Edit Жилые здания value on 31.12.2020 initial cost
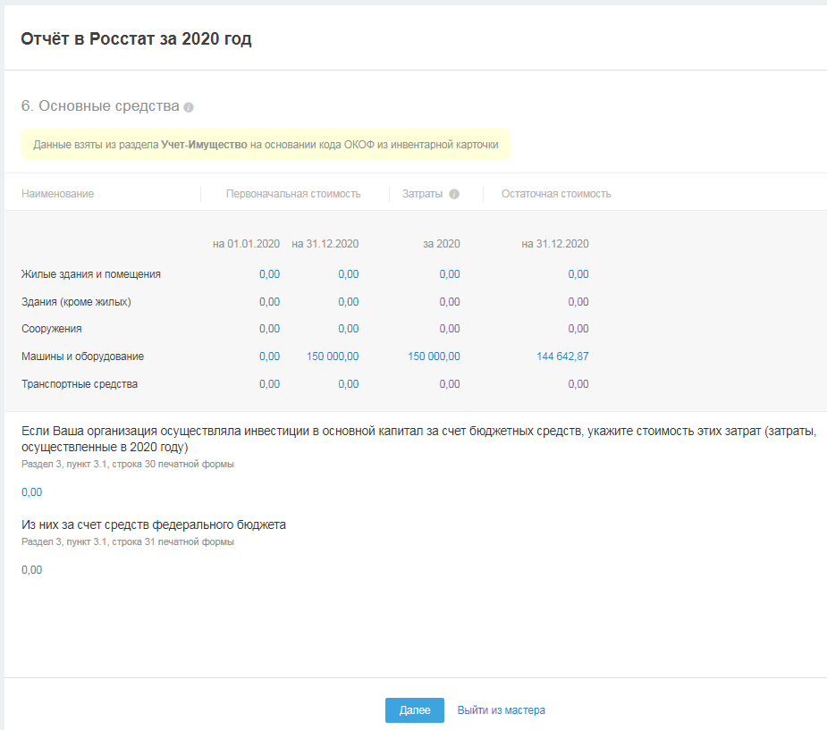Viewport: 827px width, 730px height. (x=348, y=274)
